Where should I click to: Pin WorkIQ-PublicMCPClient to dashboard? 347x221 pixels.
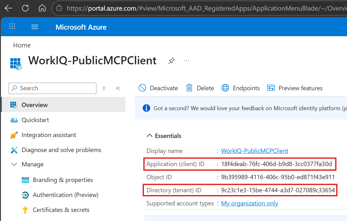(171, 61)
